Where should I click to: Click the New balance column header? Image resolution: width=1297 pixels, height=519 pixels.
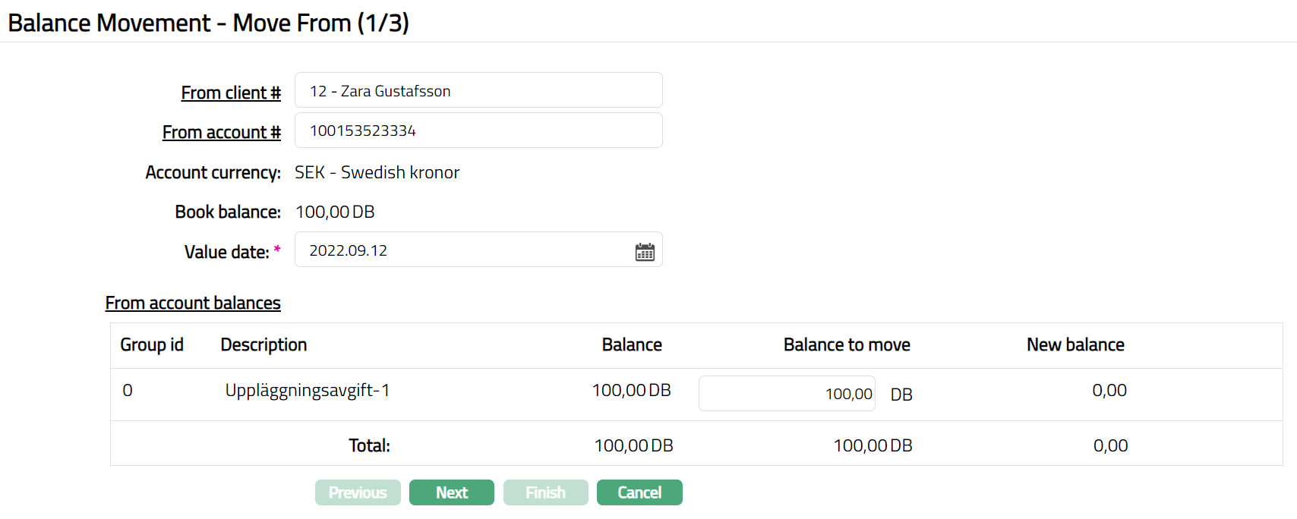[x=1075, y=345]
